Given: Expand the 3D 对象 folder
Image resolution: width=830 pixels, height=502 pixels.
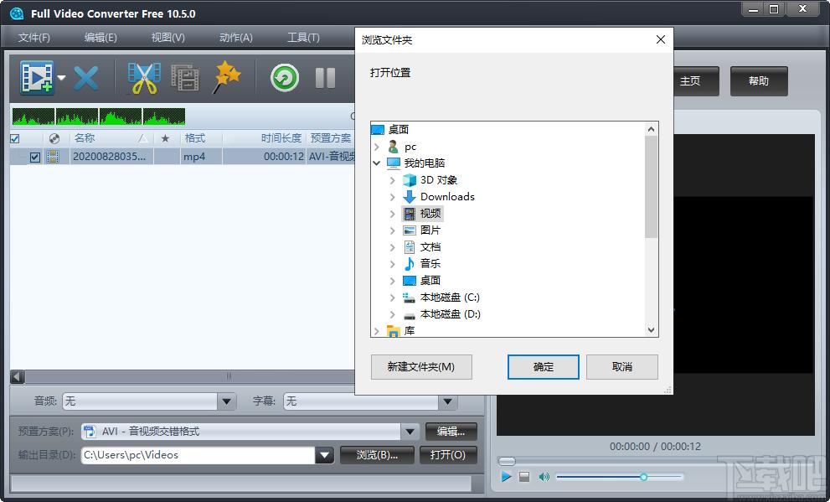Looking at the screenshot, I should coord(392,180).
